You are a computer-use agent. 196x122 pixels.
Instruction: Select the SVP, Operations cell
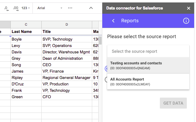[x=67, y=45]
